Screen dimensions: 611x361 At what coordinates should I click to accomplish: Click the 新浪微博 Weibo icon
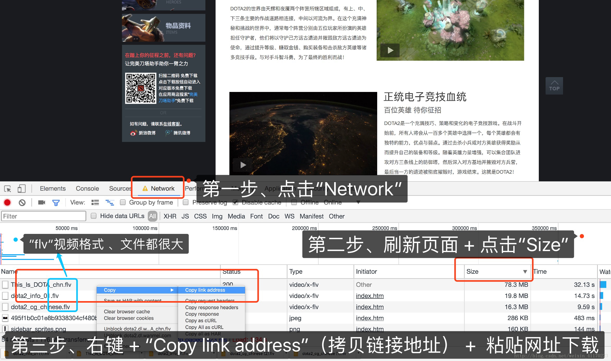tap(133, 133)
